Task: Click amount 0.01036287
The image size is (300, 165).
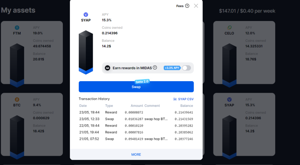Action: click(x=134, y=119)
